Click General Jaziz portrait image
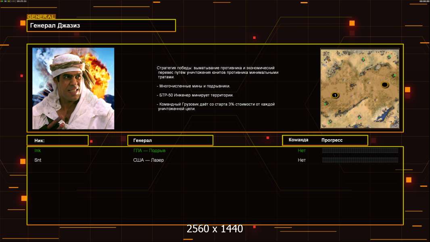The height and width of the screenshot is (242, 430). 73,88
